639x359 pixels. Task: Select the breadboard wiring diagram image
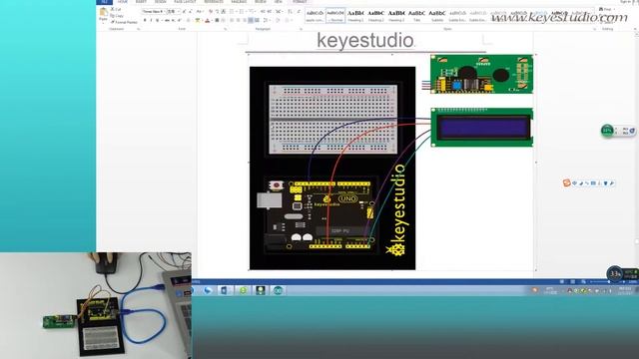tap(332, 169)
